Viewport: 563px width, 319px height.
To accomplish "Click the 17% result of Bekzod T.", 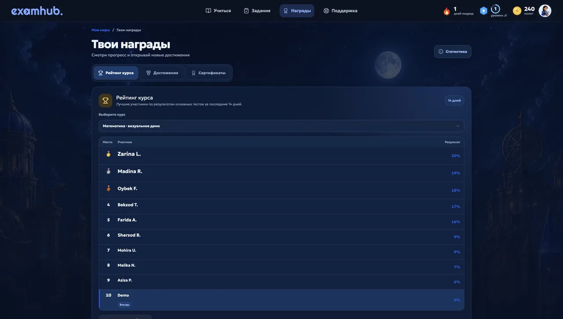I will tap(456, 206).
